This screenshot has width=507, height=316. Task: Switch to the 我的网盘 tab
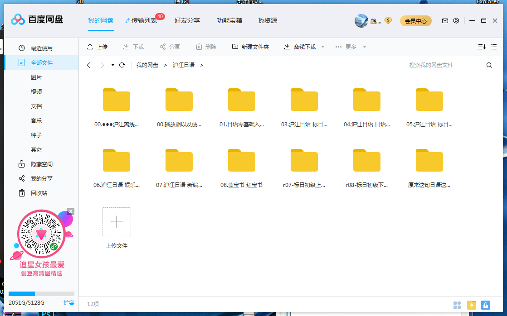[x=101, y=21]
